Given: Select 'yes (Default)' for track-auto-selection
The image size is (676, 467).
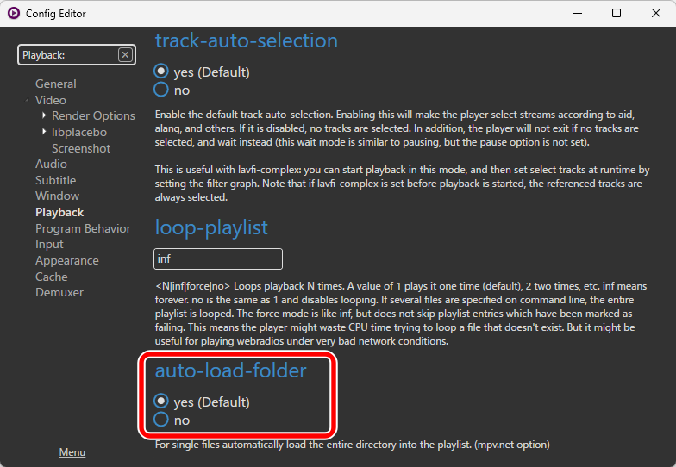Looking at the screenshot, I should [161, 71].
